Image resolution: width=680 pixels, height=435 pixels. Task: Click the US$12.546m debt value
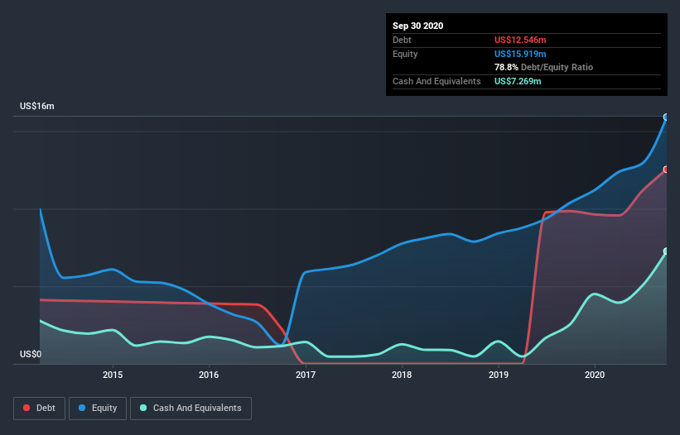(520, 40)
